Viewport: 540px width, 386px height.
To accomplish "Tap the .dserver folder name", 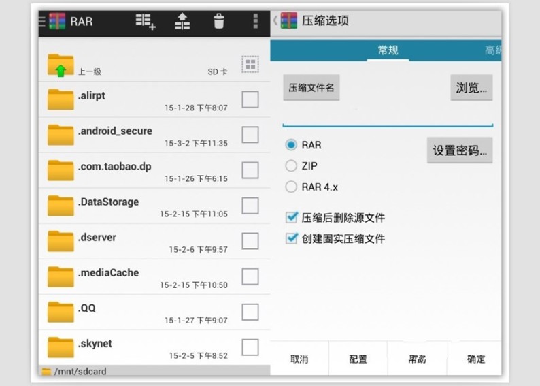I will [x=97, y=238].
